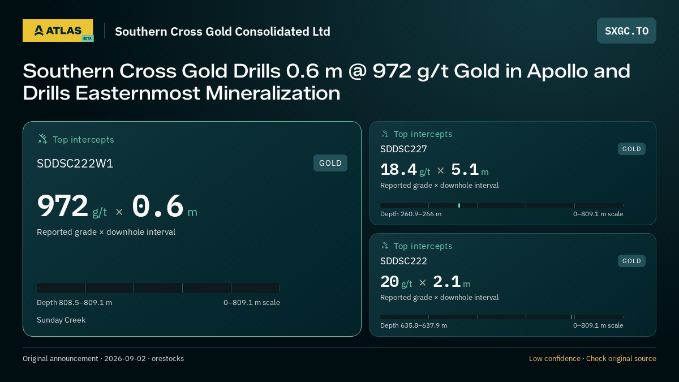
Task: Click the depth marker on SDDSC227 bar
Action: tap(459, 205)
